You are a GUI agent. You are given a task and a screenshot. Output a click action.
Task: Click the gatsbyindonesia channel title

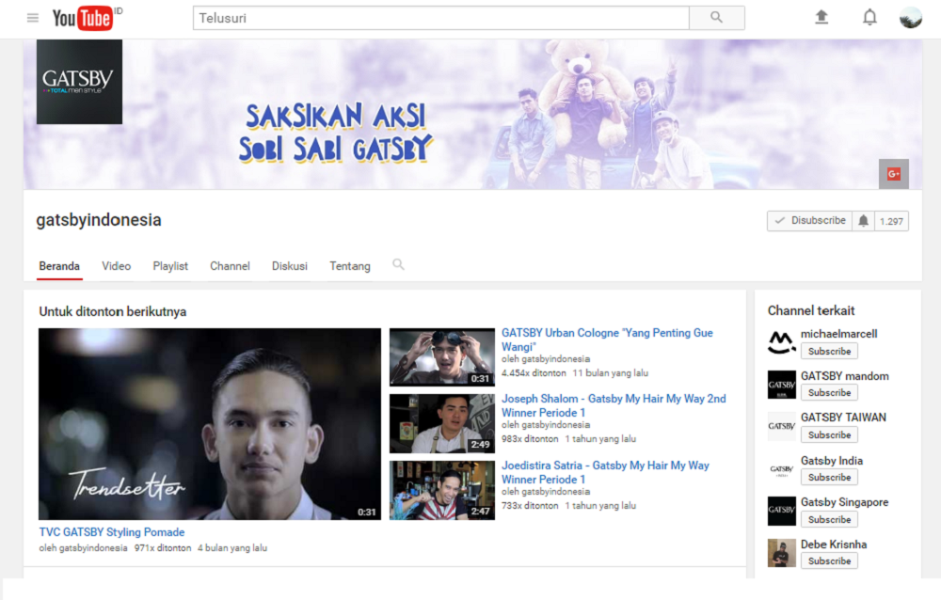tap(99, 220)
